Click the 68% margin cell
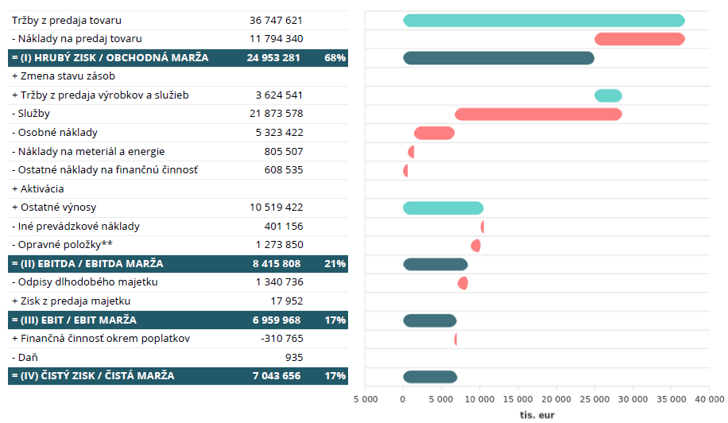Image resolution: width=728 pixels, height=423 pixels. pyautogui.click(x=335, y=58)
